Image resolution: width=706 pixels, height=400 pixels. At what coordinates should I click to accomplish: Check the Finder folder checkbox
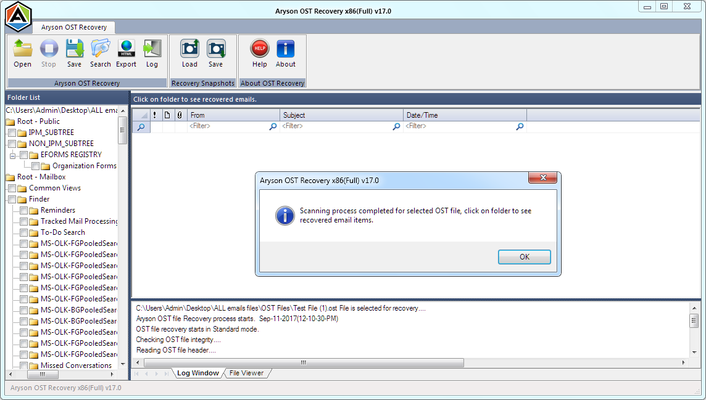click(12, 199)
